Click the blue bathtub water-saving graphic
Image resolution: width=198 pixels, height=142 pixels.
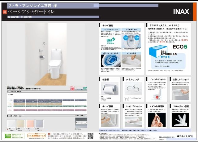tap(158, 51)
